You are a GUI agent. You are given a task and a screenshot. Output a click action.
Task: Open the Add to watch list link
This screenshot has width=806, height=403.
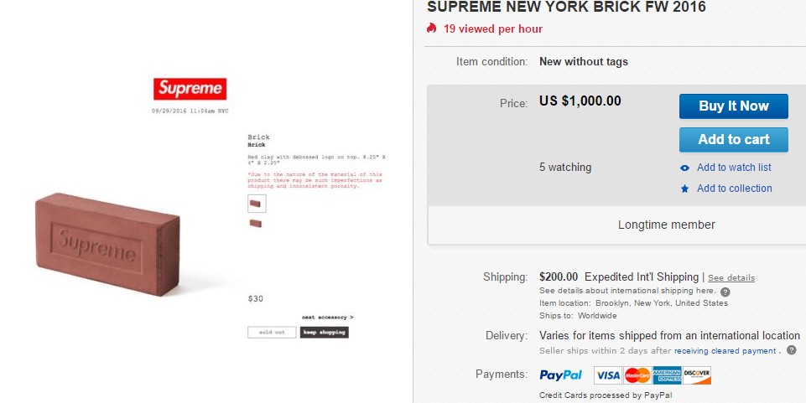point(734,168)
